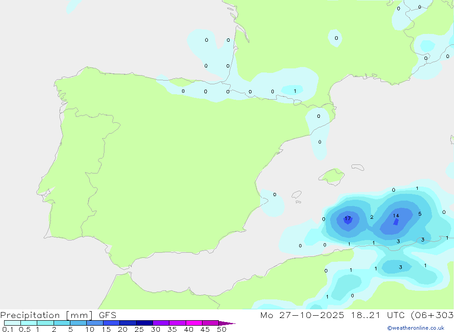Click the 10–15 mm legend color swatch
The image size is (454, 332).
(95, 323)
